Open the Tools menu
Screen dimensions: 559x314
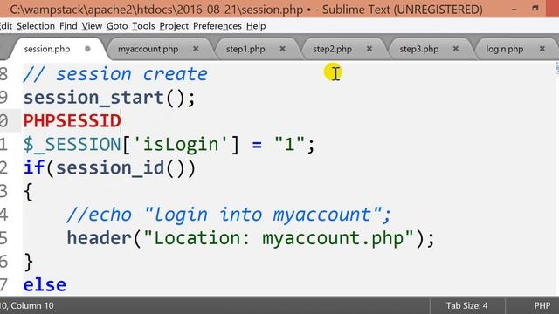pyautogui.click(x=143, y=26)
